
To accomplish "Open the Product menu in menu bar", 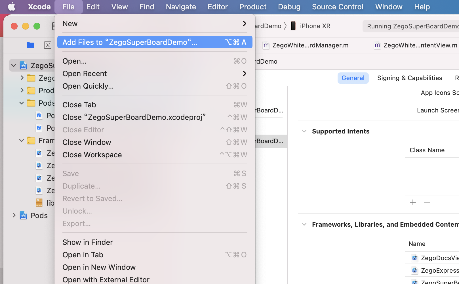I will coord(253,7).
